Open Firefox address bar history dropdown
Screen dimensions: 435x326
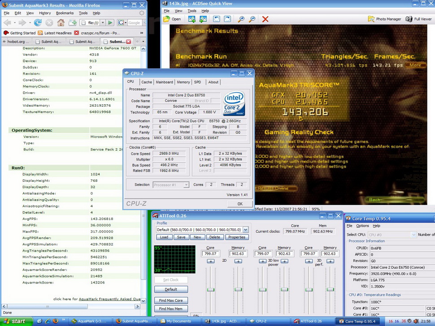pyautogui.click(x=103, y=23)
